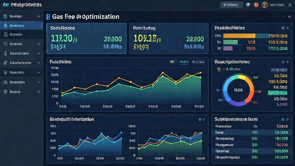
Task: Select the grey rightmost chart range tab
Action: tap(198, 62)
